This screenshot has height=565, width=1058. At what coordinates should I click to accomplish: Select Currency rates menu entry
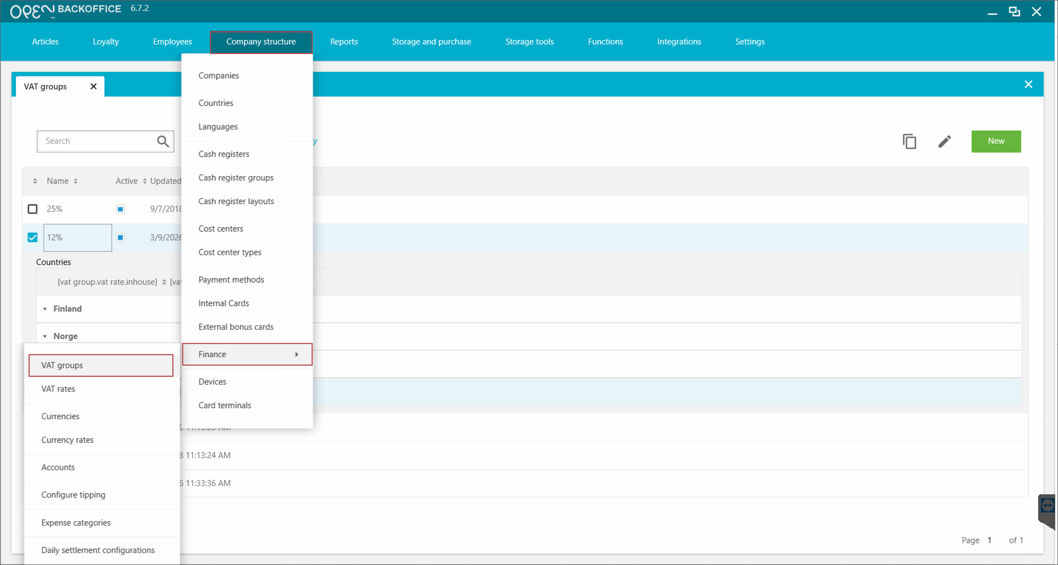coord(67,440)
